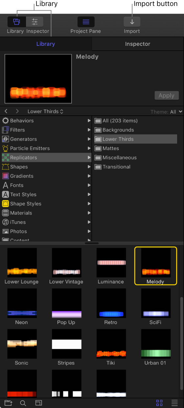The height and width of the screenshot is (408, 184).
Task: Select the Replicators icon
Action: (5, 158)
